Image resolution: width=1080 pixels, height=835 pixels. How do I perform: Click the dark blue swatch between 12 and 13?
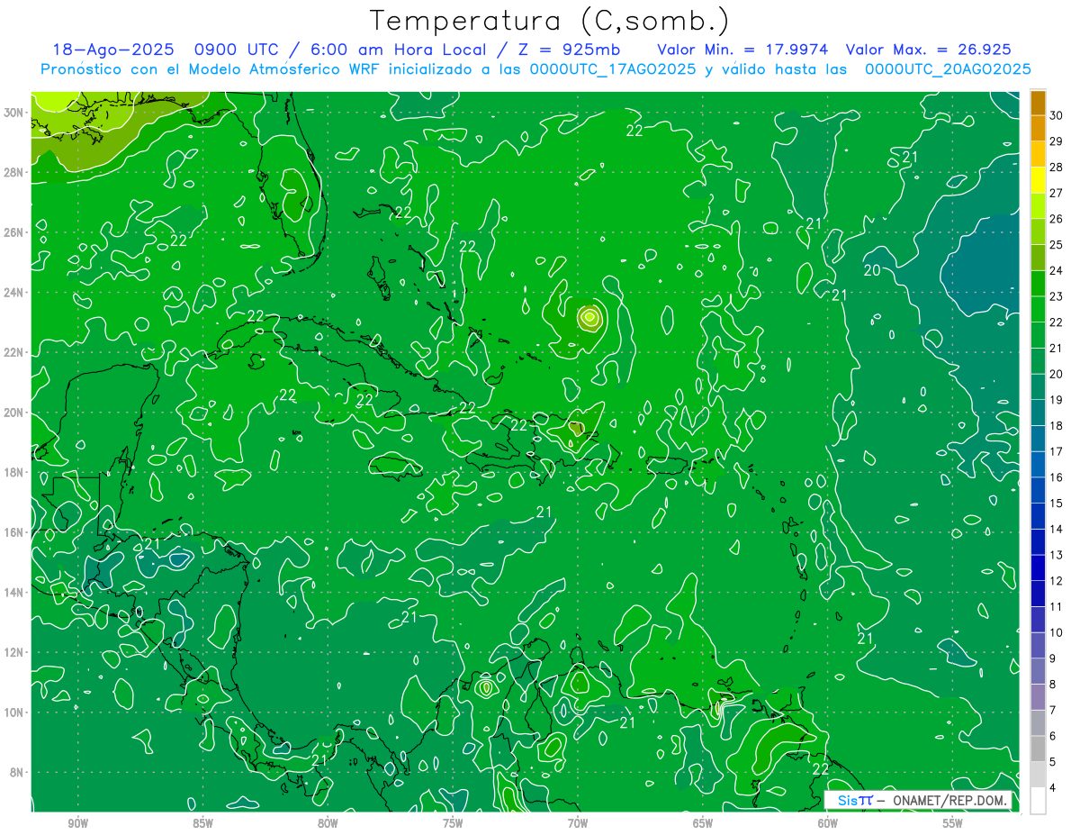click(1038, 568)
